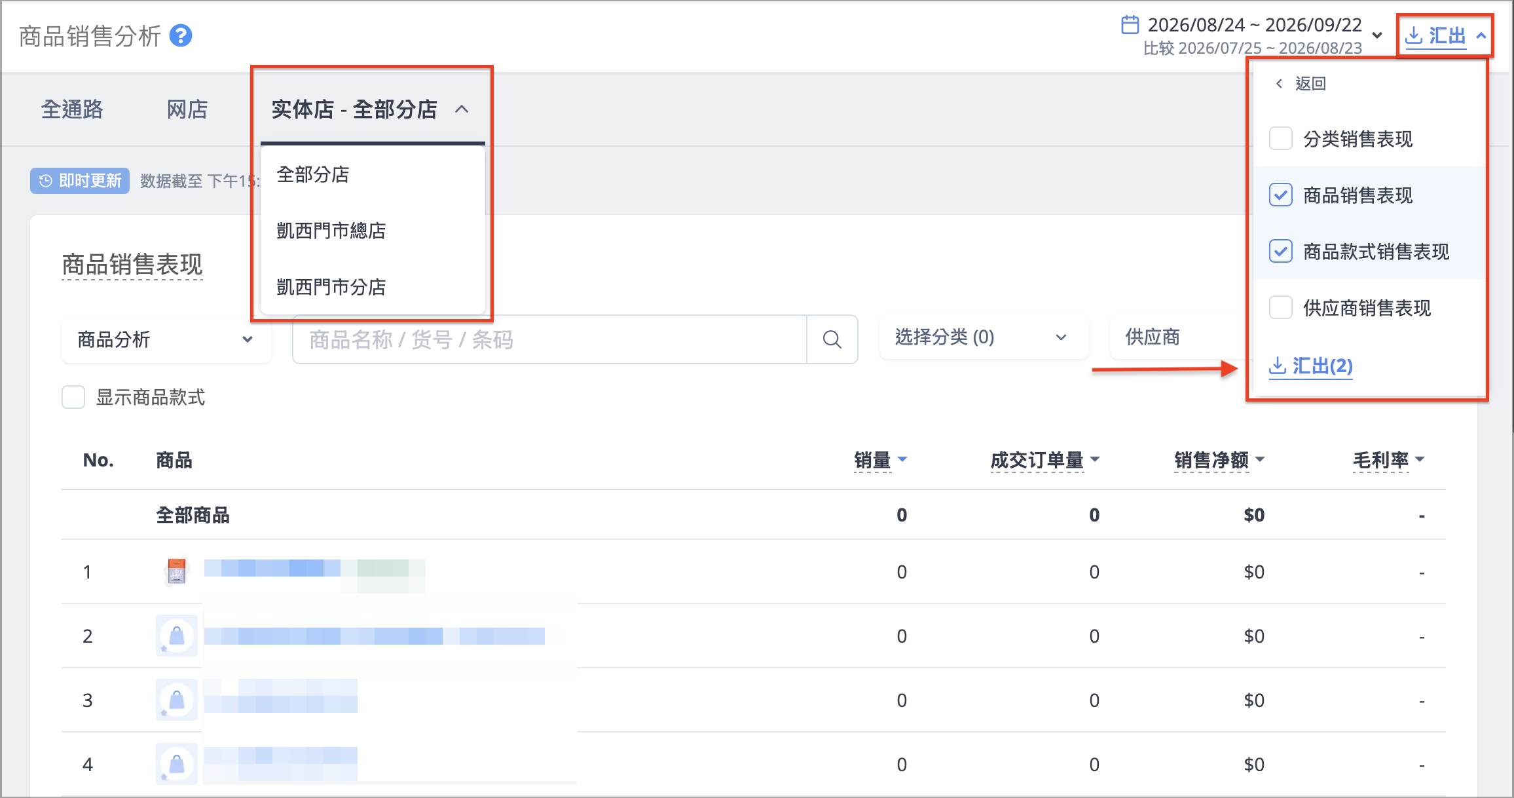1514x798 pixels.
Task: Click the 返回 back chevron
Action: [x=1279, y=83]
